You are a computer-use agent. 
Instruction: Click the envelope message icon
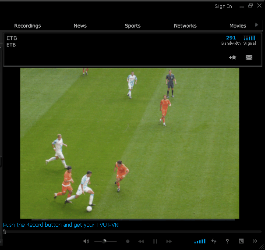249,57
